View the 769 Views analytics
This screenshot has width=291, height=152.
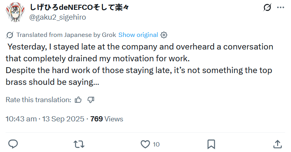click(x=107, y=119)
